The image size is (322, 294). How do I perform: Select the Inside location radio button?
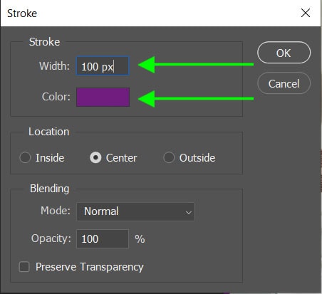click(25, 157)
